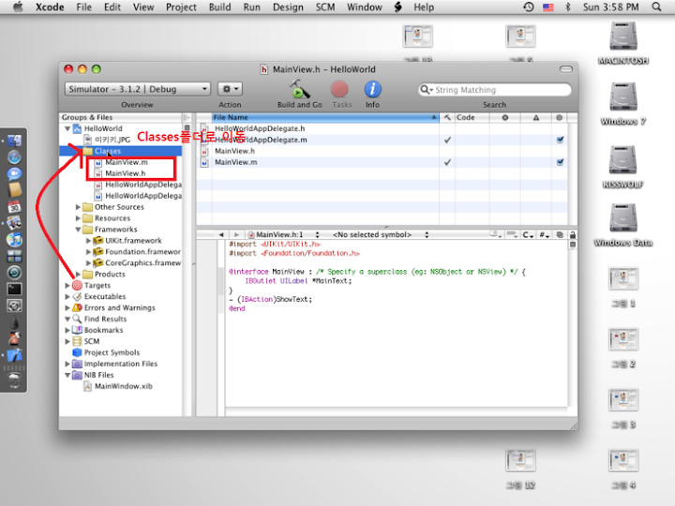
Task: Select HelloWorldAppDelegate.h in file list
Action: click(260, 128)
